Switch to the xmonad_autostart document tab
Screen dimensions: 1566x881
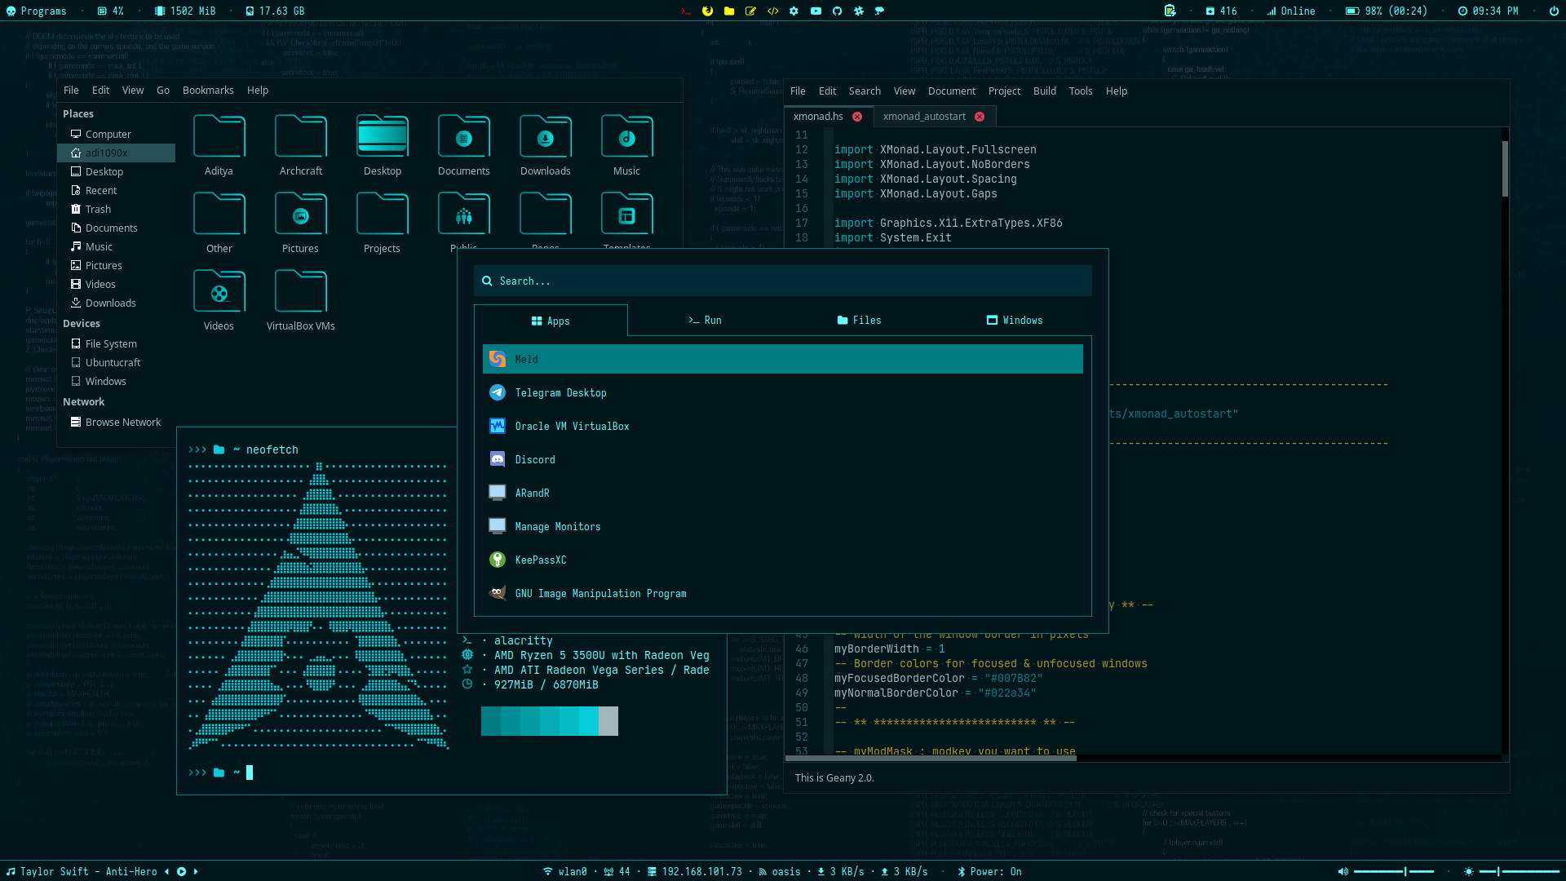924,116
